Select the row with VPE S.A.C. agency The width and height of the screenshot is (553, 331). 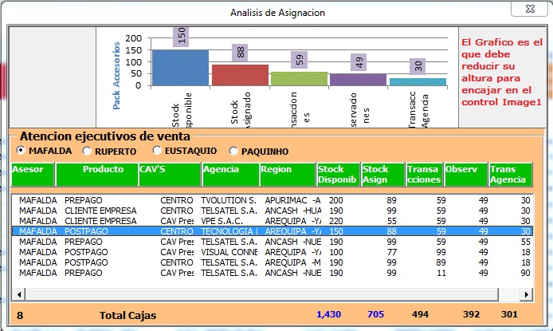point(273,221)
